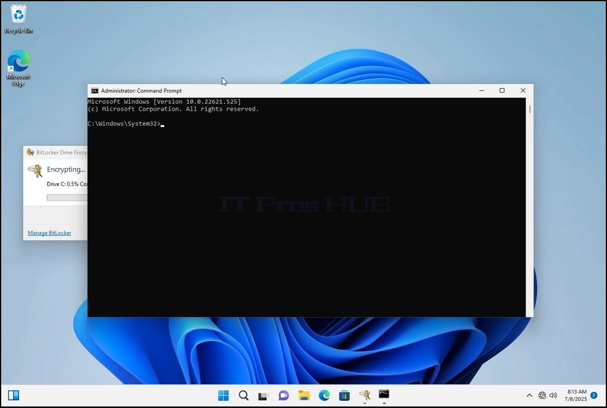The width and height of the screenshot is (607, 408).
Task: Switch to Command Prompt taskbar icon
Action: [x=384, y=395]
